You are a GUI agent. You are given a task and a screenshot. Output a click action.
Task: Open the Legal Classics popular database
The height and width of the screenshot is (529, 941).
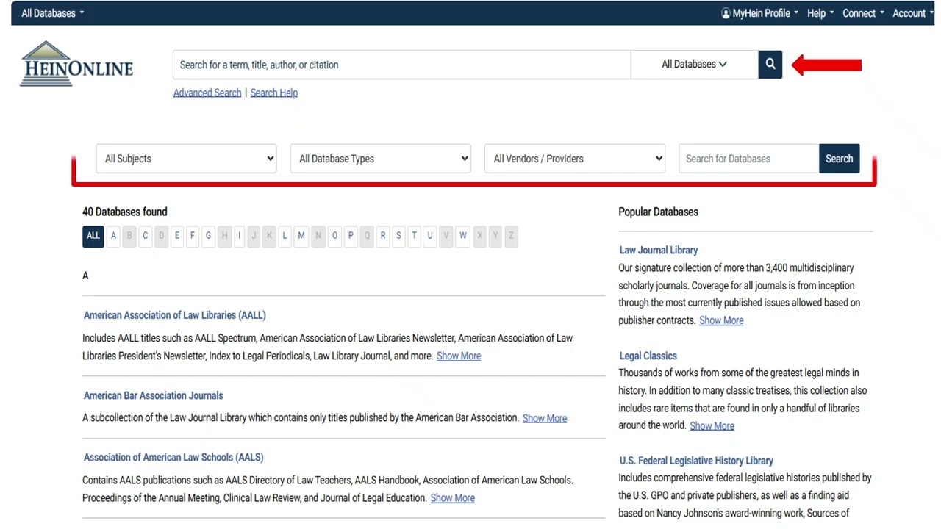tap(648, 356)
